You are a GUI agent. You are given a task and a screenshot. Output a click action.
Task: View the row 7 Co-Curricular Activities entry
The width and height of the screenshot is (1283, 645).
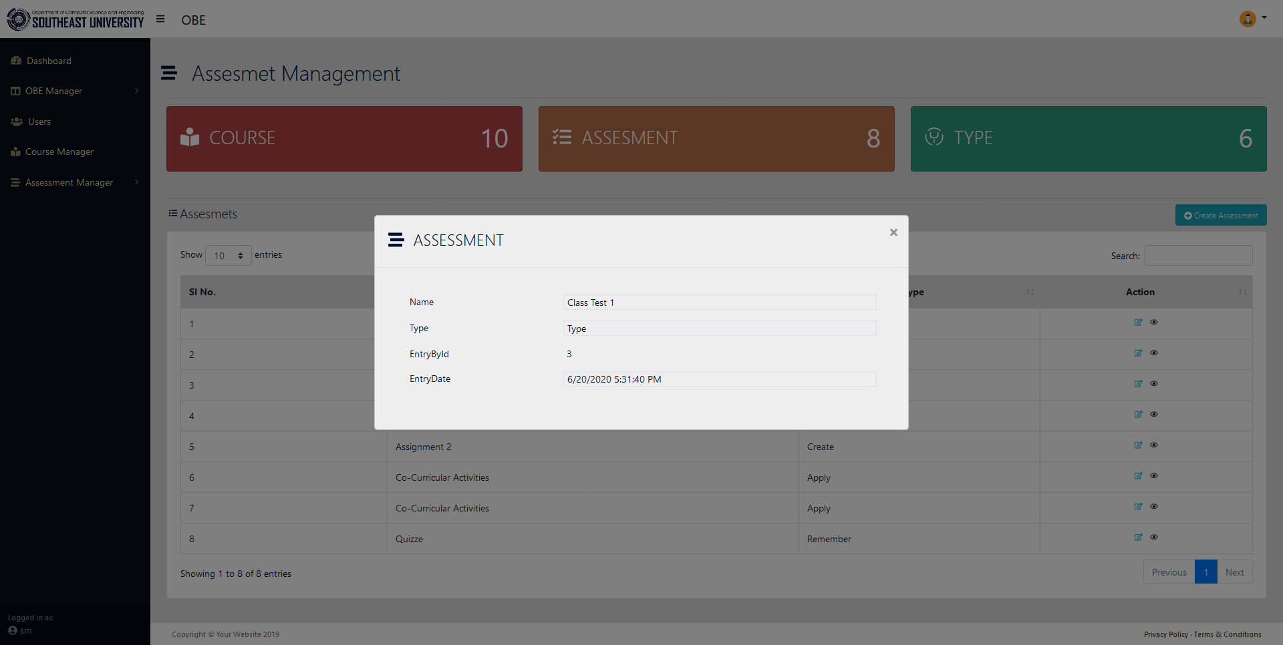coord(1154,507)
